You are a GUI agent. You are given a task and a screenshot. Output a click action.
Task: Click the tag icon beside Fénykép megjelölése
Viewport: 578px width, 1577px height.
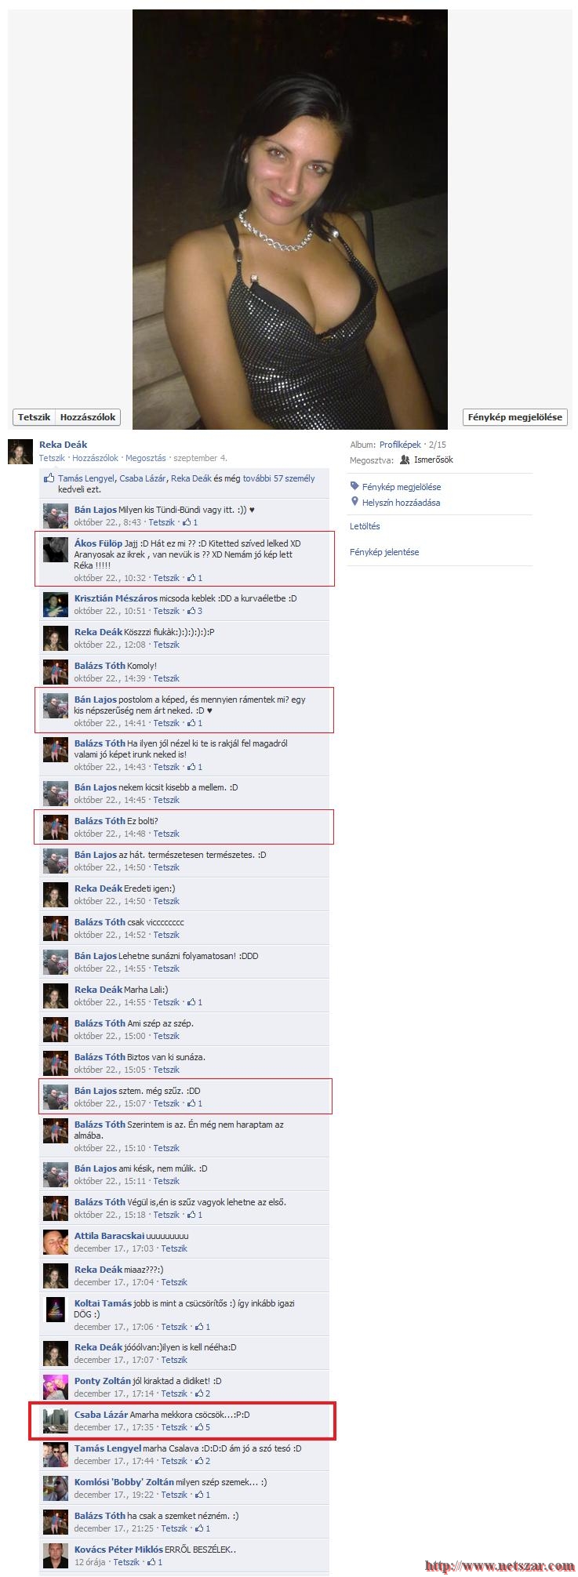354,486
